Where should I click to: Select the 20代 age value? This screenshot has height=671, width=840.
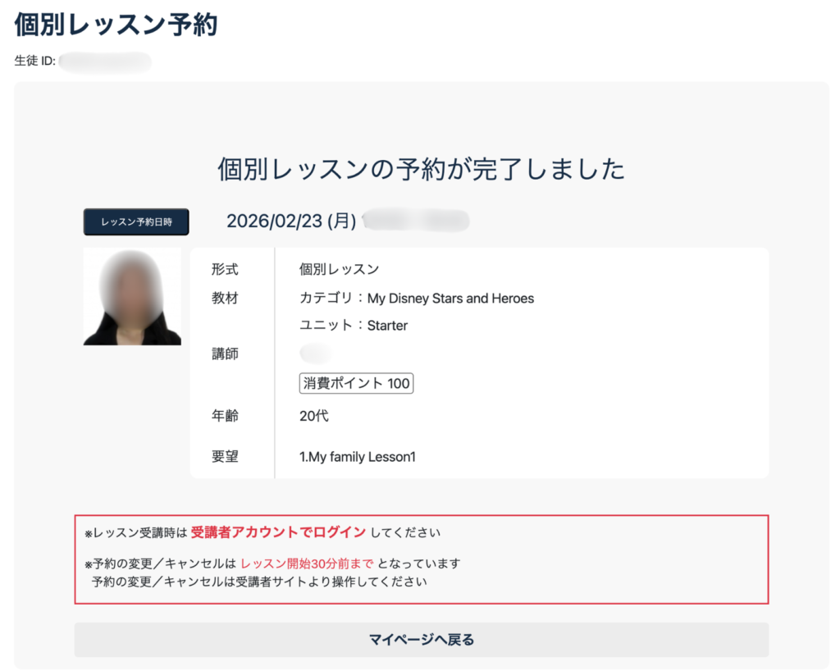[x=313, y=416]
